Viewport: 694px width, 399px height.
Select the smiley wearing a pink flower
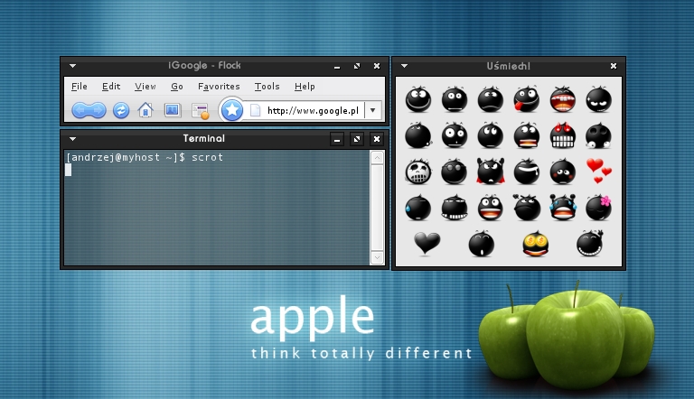click(x=598, y=207)
